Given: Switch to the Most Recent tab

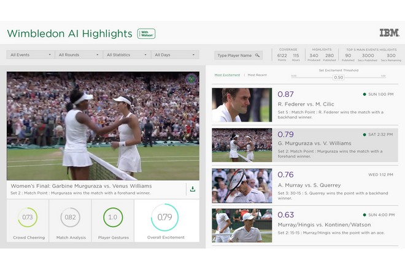Looking at the screenshot, I should [257, 75].
